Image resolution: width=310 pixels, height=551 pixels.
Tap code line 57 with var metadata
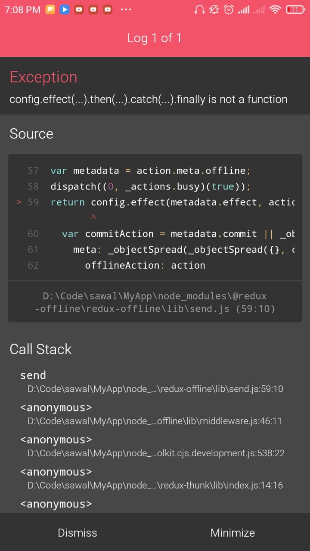click(x=151, y=170)
